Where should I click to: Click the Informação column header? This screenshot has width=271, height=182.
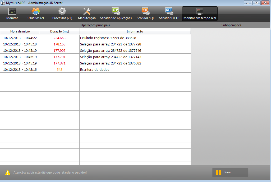click(135, 31)
